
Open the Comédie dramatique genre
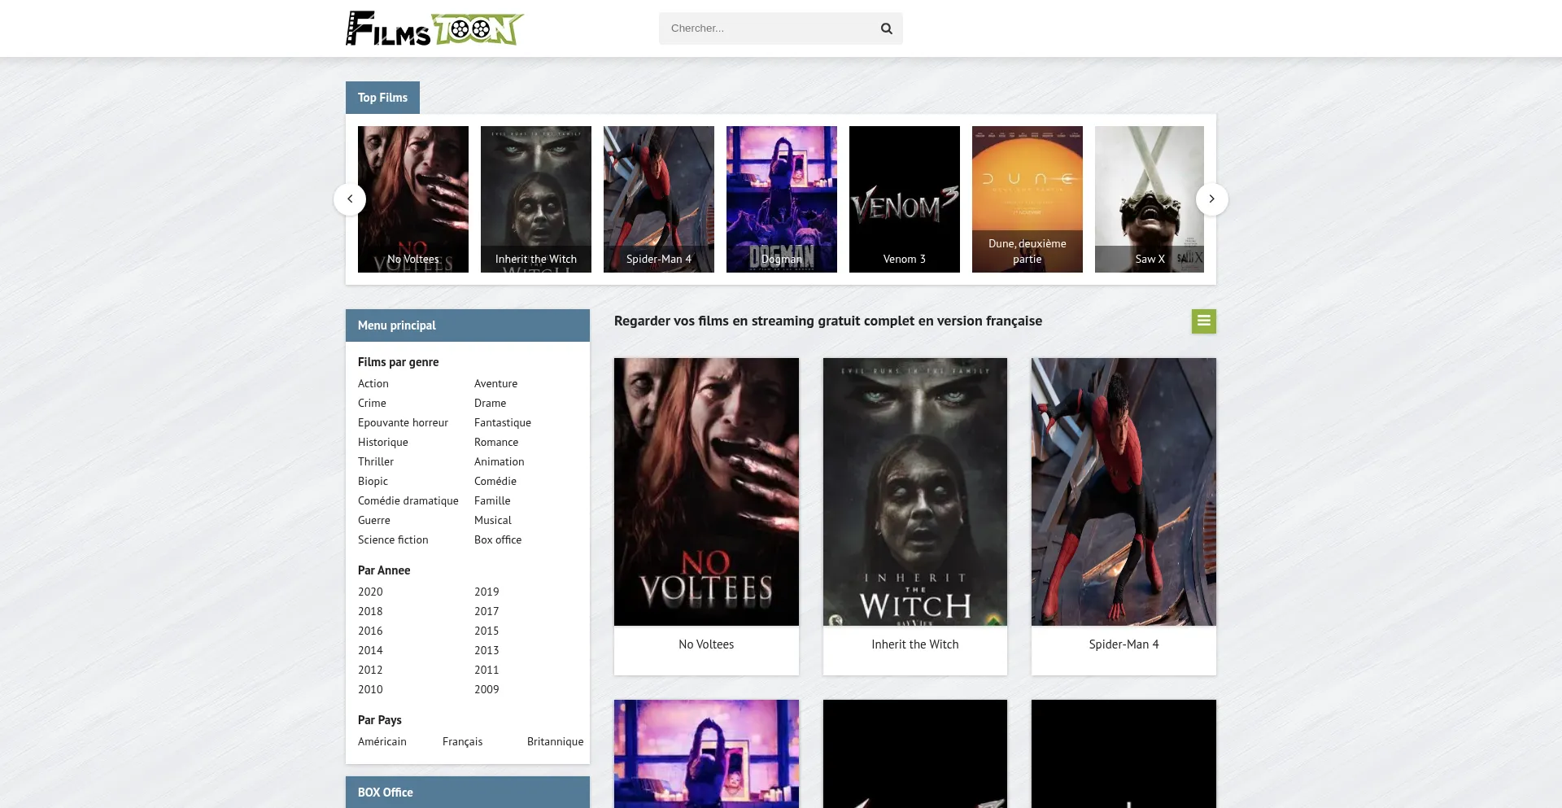click(408, 501)
